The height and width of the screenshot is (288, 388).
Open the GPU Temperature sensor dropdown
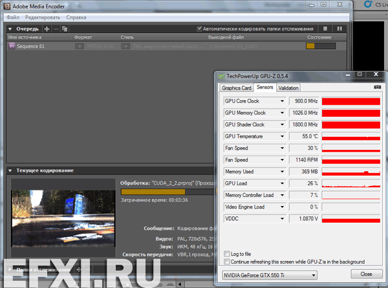pyautogui.click(x=282, y=136)
